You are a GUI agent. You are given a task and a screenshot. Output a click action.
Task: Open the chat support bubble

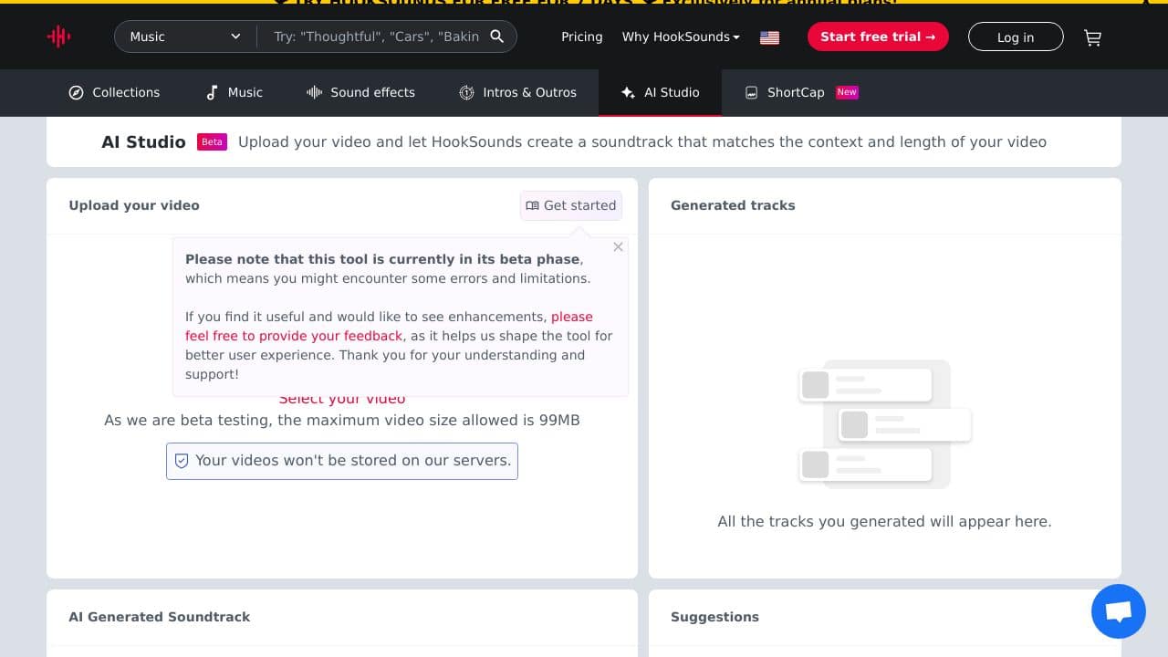click(x=1119, y=611)
